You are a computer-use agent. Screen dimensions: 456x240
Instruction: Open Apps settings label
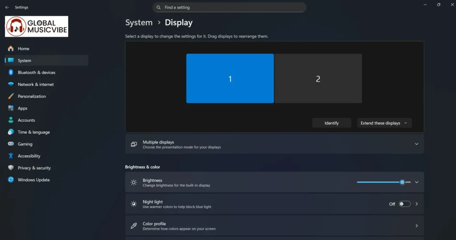point(22,108)
